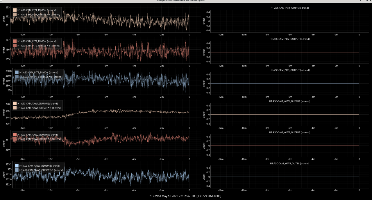Viewport: 372px width, 200px height.
Task: Click the YAW3_OFFSET legend color swatch
Action: (17, 170)
